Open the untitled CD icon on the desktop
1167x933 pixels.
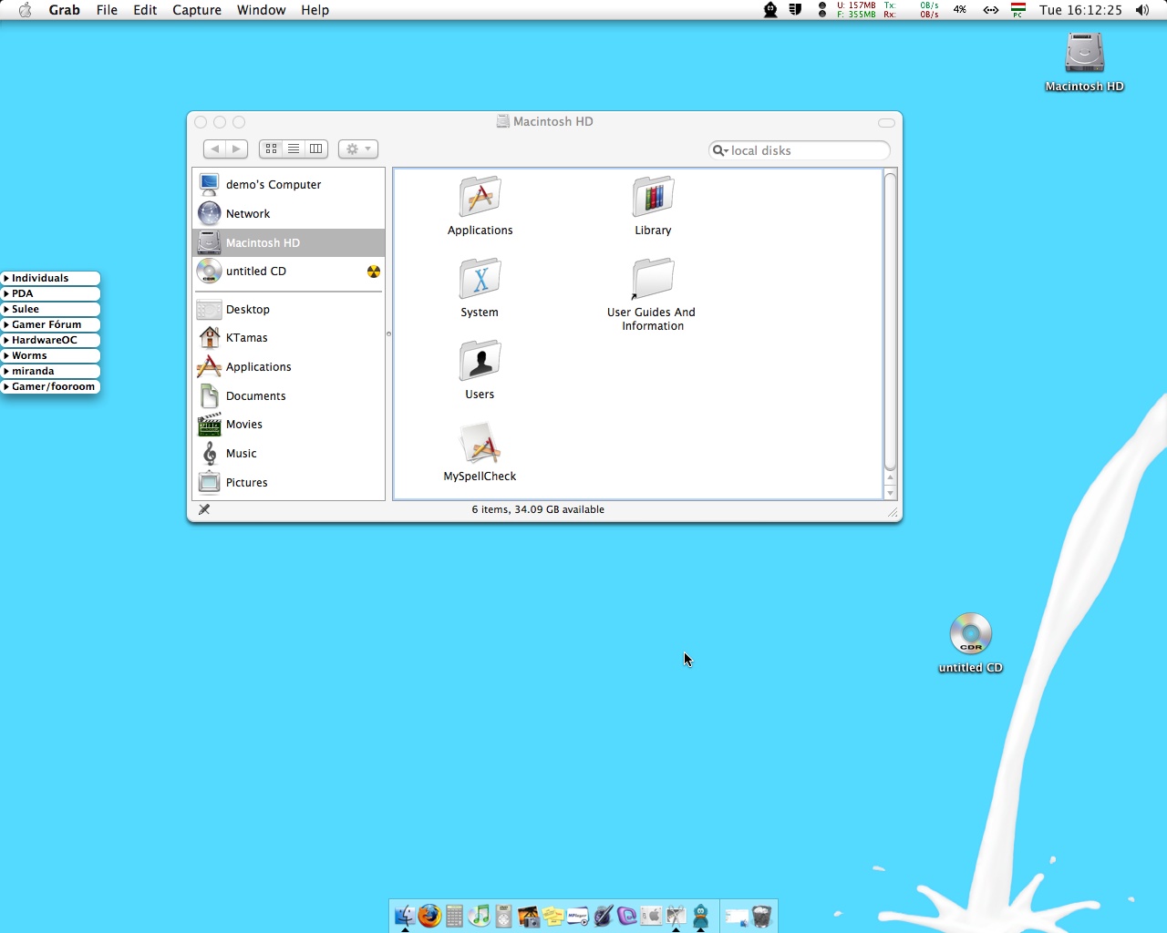pyautogui.click(x=969, y=631)
